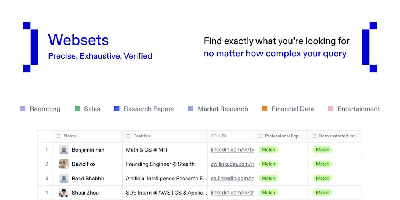Click David Fox's profile photo
The image size is (400, 200).
[x=64, y=164]
